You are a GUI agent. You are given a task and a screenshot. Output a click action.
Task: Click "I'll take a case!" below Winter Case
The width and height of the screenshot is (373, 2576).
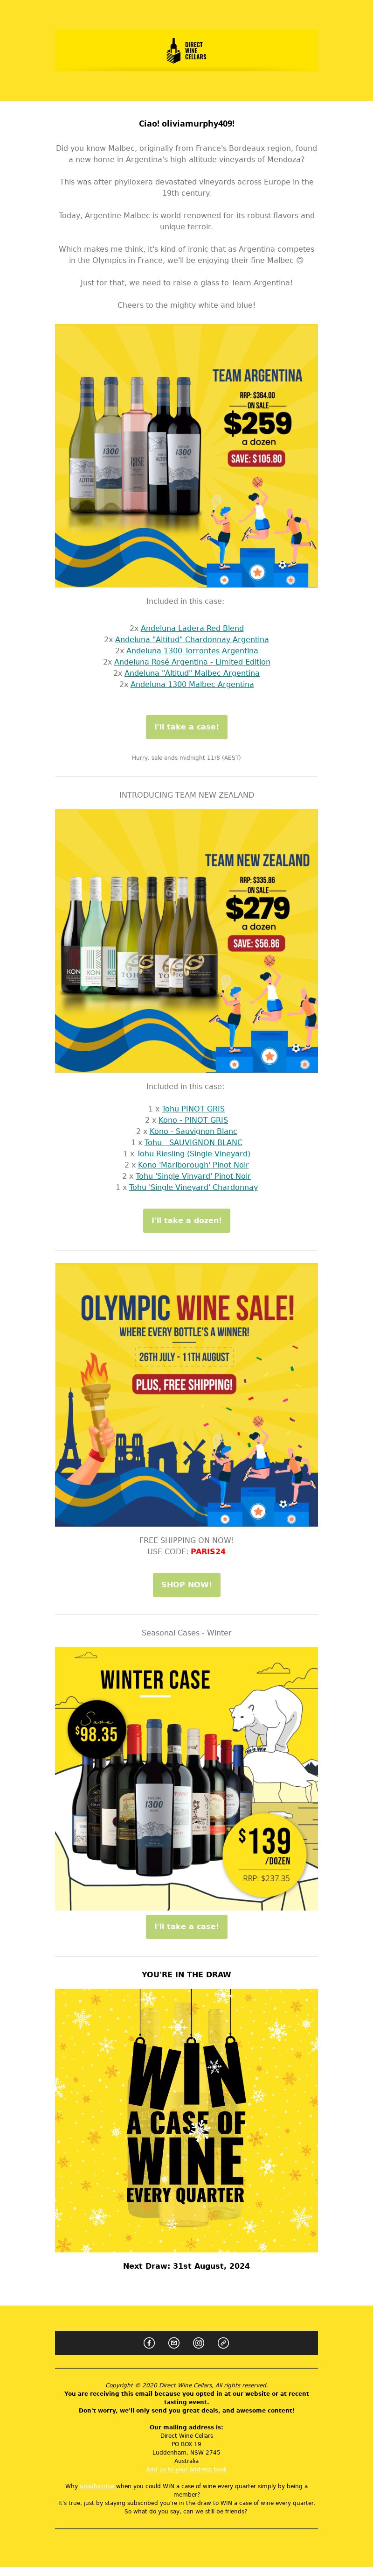186,1926
